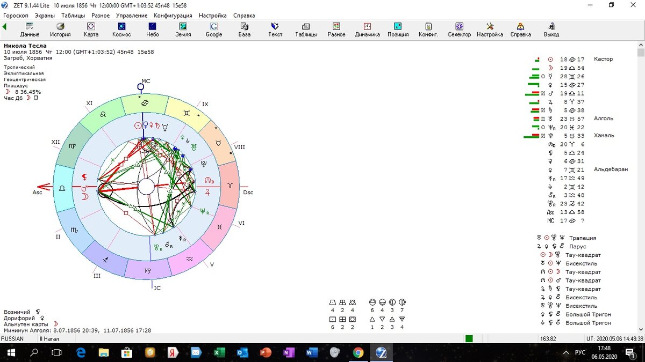The image size is (645, 362).
Task: Select the Кастор star label
Action: tap(603, 59)
